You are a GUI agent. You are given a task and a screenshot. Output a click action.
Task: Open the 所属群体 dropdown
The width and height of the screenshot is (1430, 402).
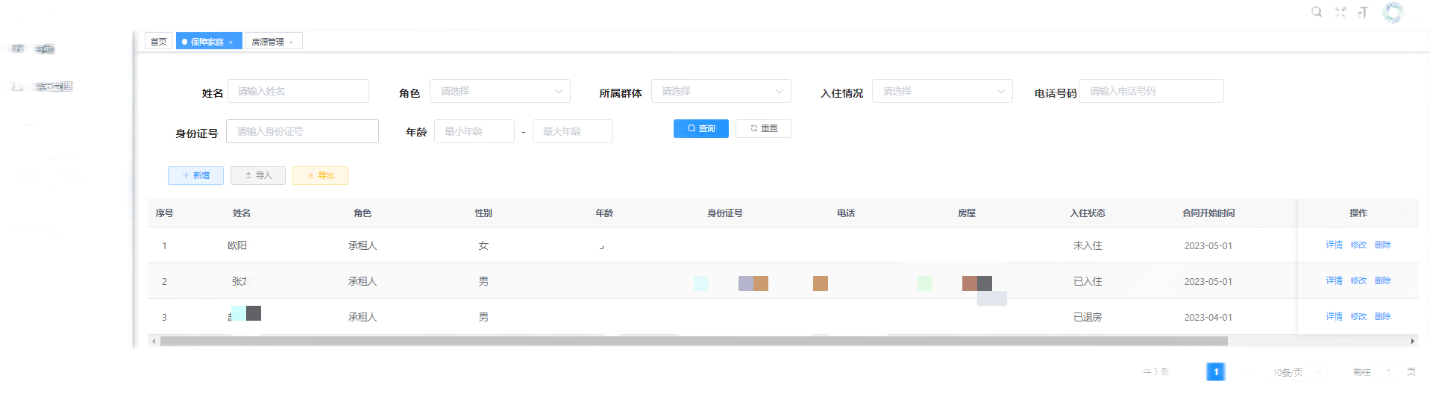(721, 91)
